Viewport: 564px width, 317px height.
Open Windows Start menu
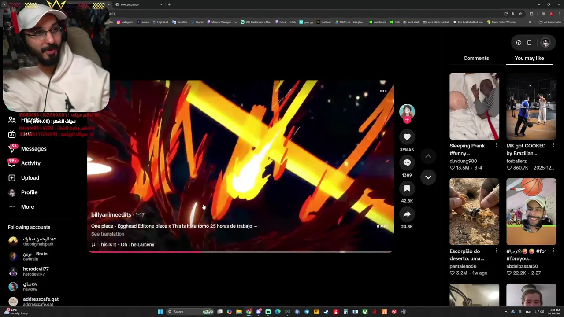(x=160, y=312)
